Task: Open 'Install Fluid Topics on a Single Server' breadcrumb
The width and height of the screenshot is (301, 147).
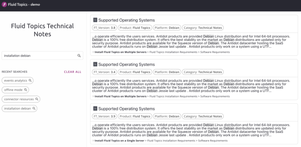Action: 119,141
